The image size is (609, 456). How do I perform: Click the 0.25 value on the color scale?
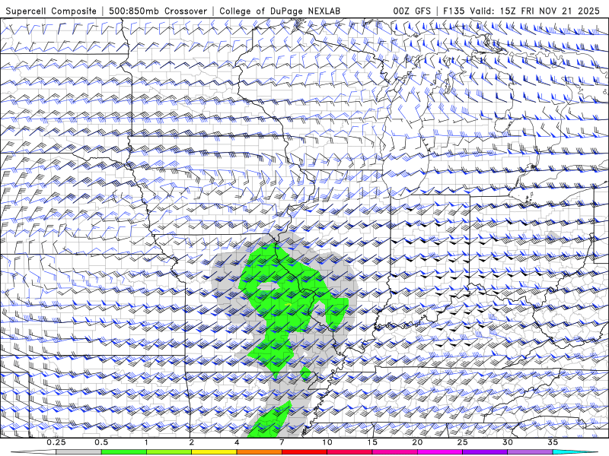[x=56, y=442]
